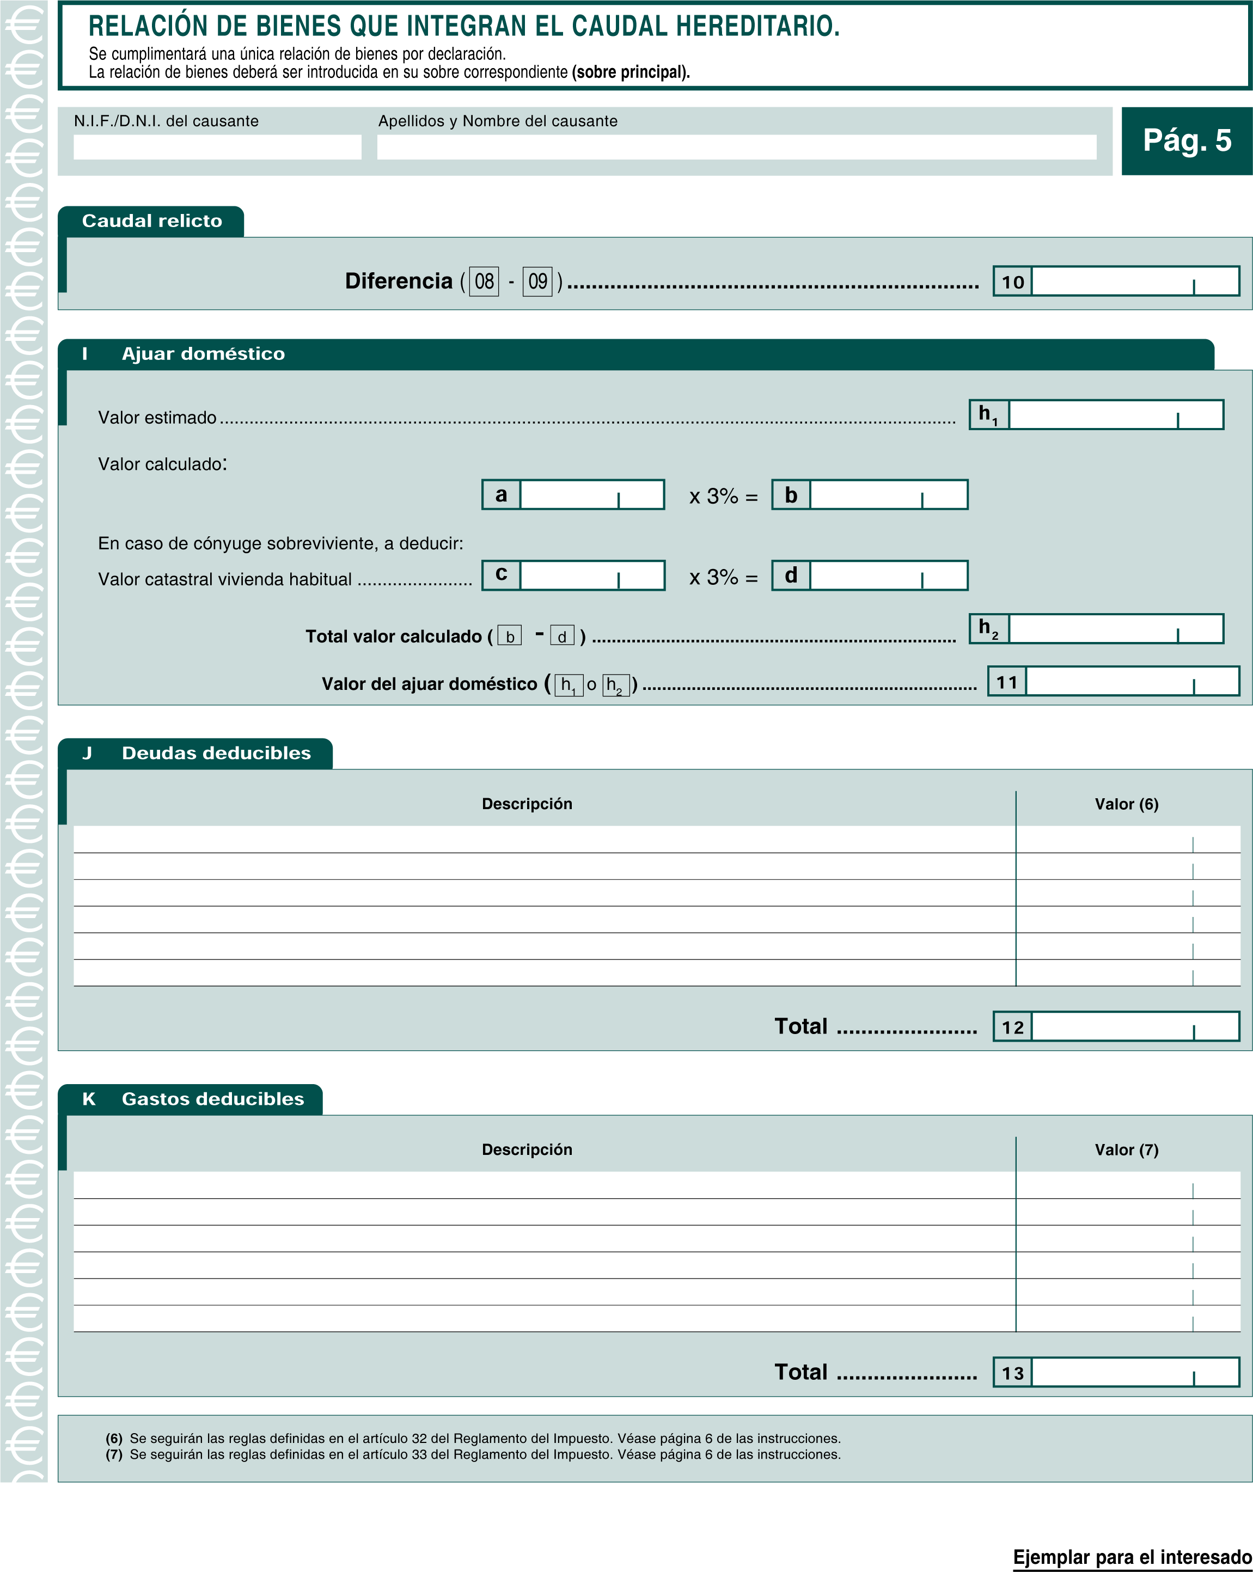Viewport: 1253px width, 1572px height.
Task: Click the Pág. 5 page label
Action: pos(1187,140)
